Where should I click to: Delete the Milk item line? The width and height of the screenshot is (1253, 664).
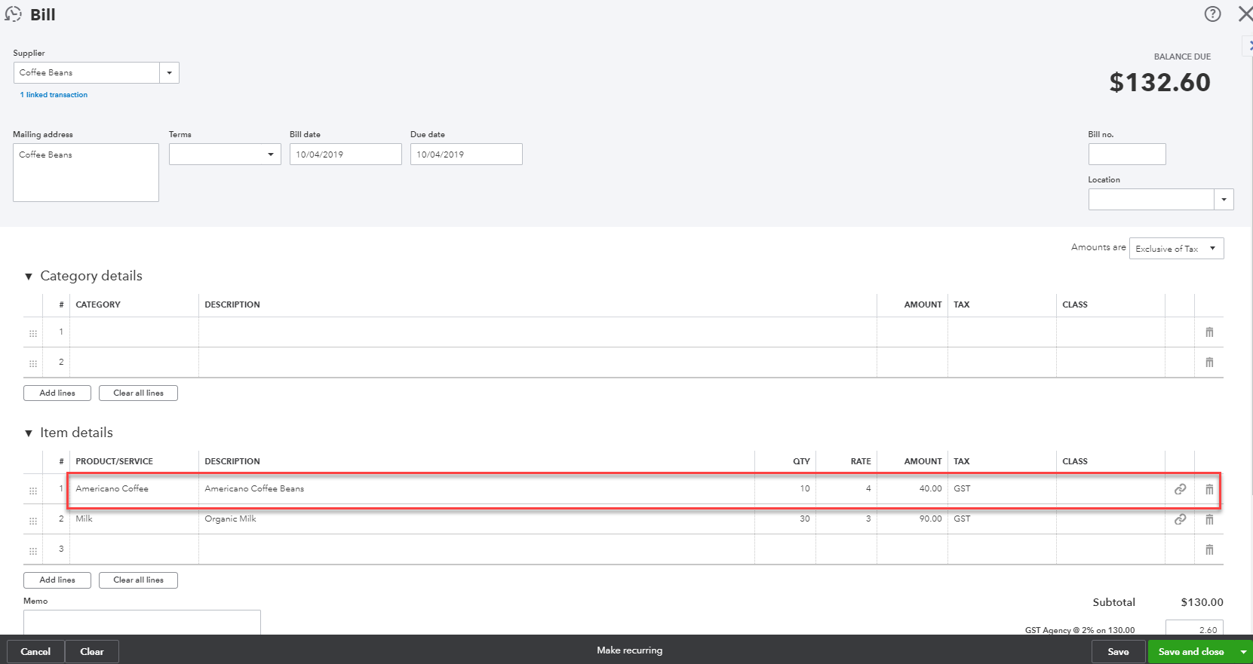pos(1209,519)
